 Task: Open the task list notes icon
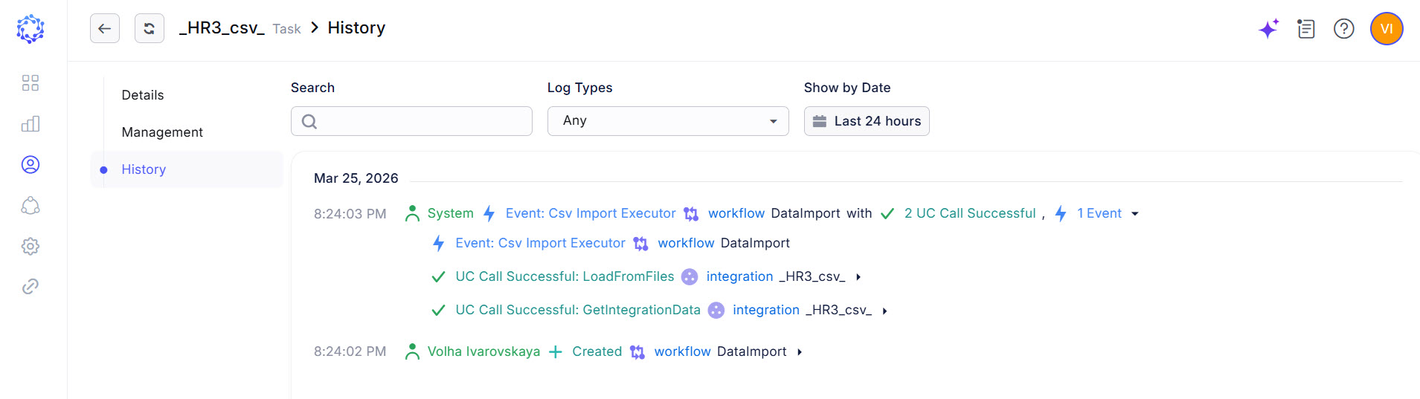pos(1306,29)
